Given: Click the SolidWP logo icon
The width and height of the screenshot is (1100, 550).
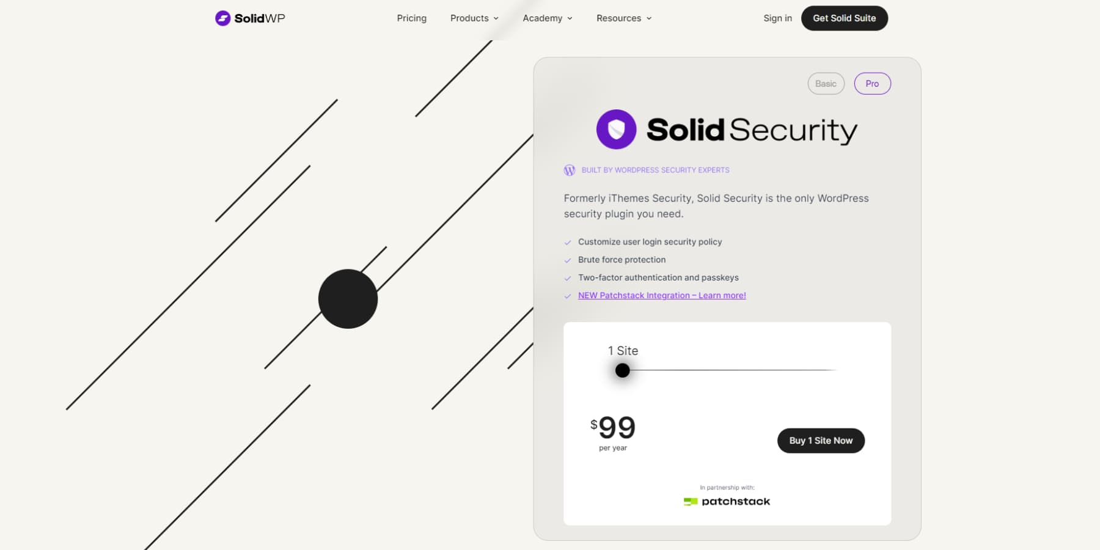Looking at the screenshot, I should click(x=222, y=18).
